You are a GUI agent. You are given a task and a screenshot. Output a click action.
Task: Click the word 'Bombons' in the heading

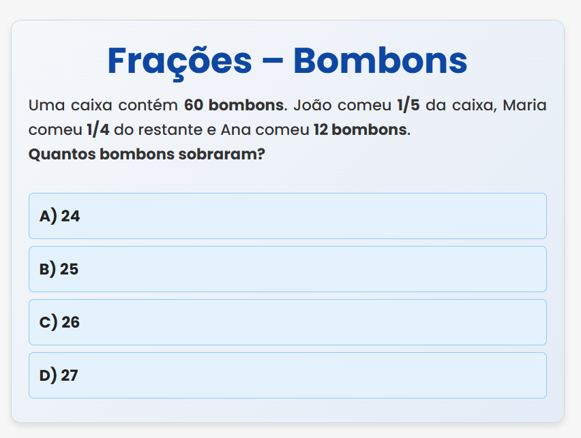click(x=380, y=61)
